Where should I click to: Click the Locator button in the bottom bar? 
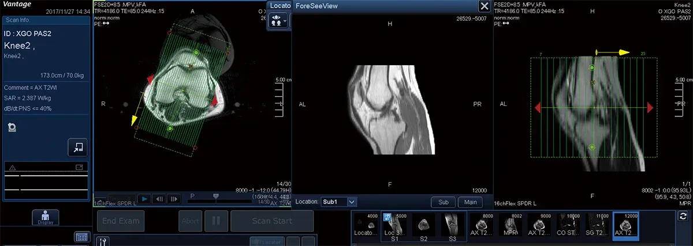point(267,241)
